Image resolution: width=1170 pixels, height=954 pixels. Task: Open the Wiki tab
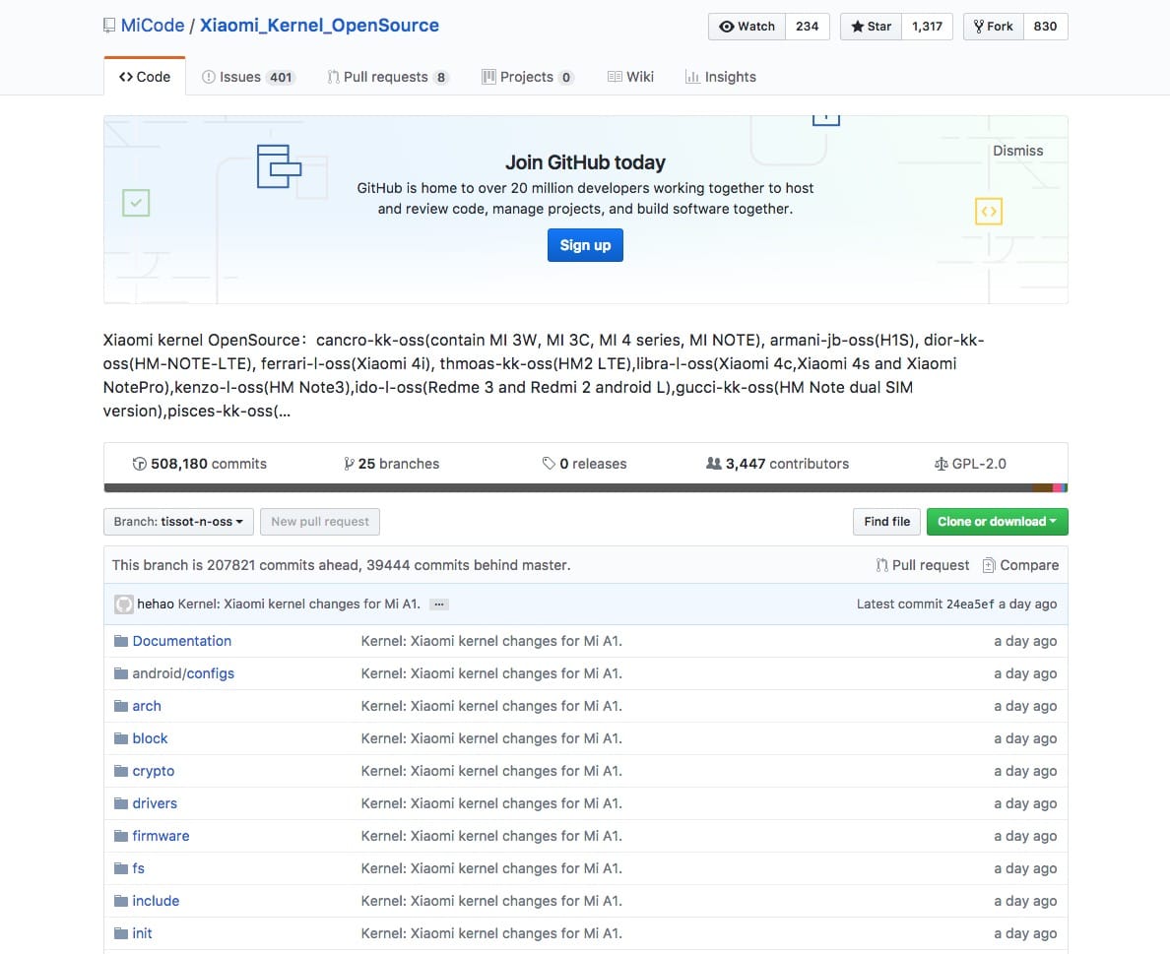pos(630,77)
